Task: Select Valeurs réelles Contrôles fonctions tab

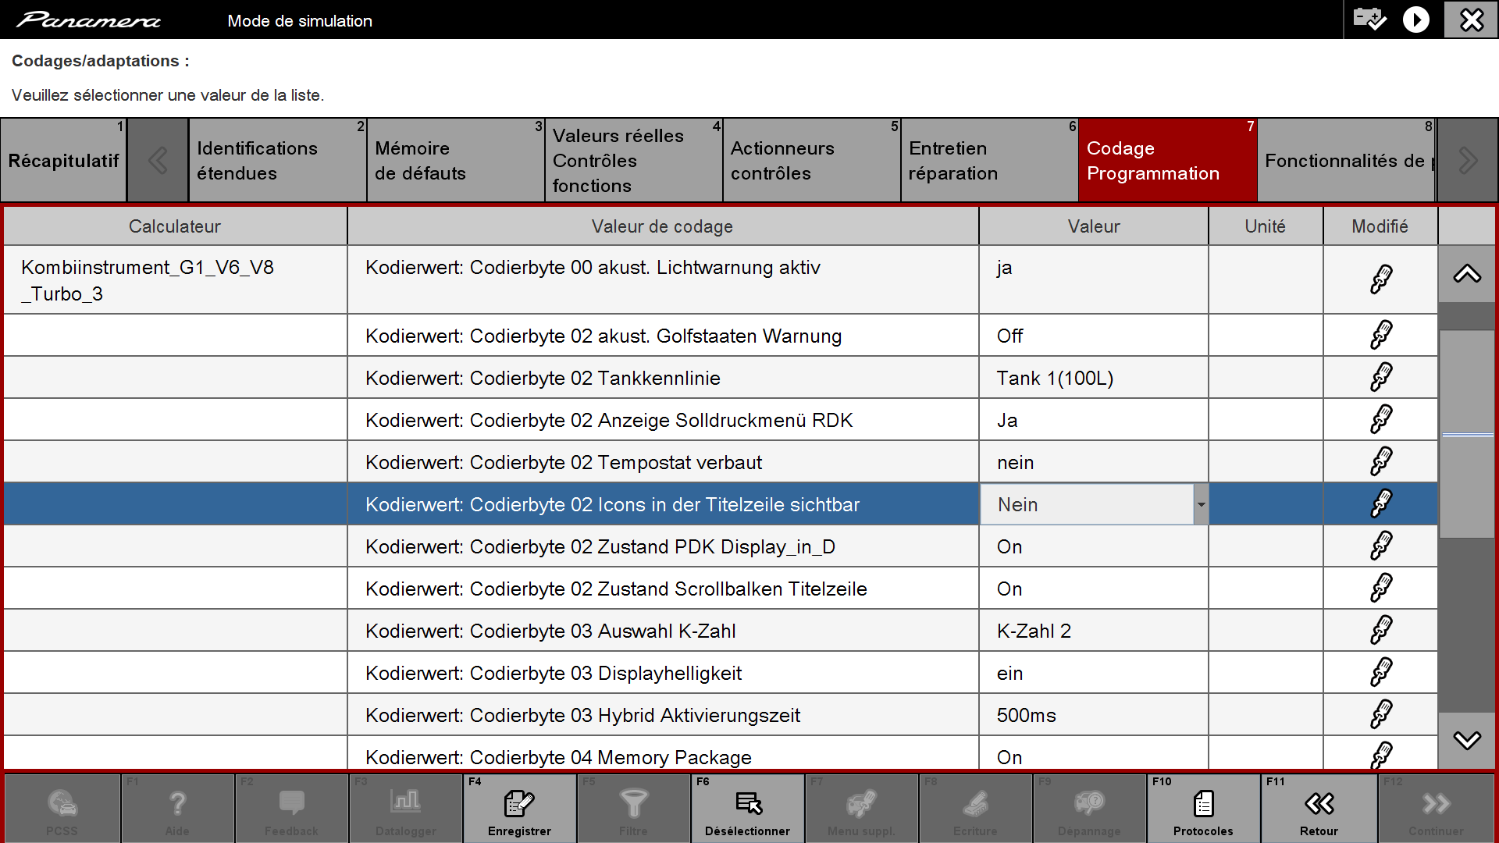Action: (x=633, y=161)
